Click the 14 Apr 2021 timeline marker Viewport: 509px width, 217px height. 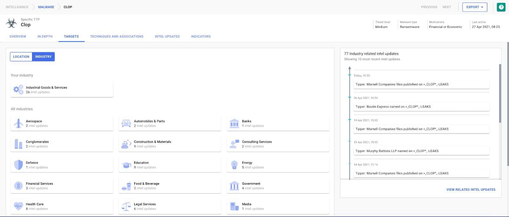[350, 164]
